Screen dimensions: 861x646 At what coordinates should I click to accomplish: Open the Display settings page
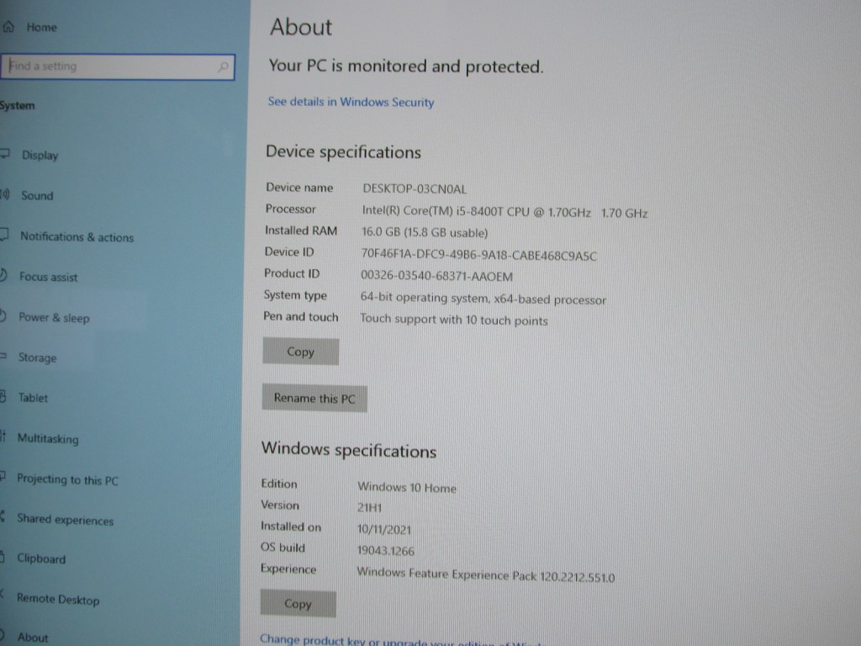pyautogui.click(x=40, y=156)
